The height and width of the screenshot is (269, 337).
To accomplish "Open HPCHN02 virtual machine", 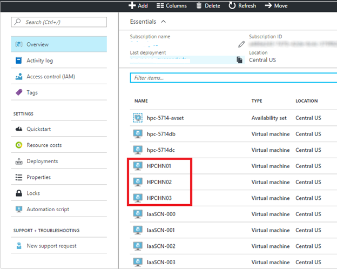I will coord(159,182).
